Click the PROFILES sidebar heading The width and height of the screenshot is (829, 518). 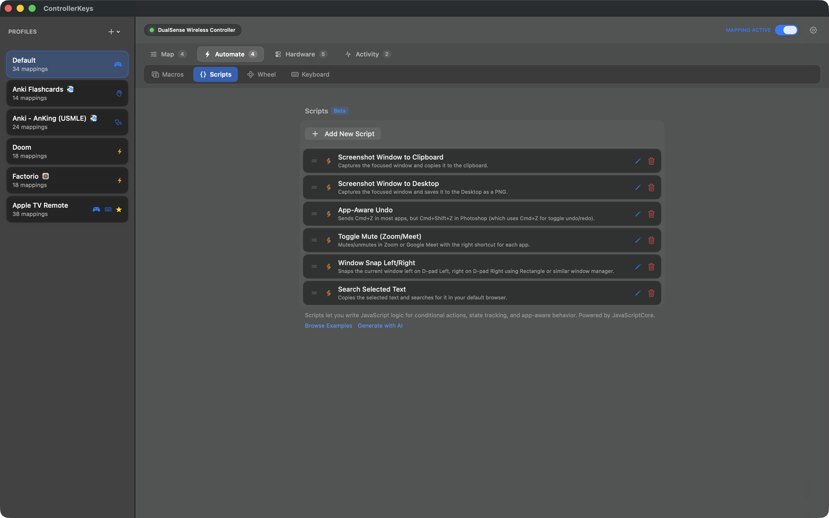point(23,32)
